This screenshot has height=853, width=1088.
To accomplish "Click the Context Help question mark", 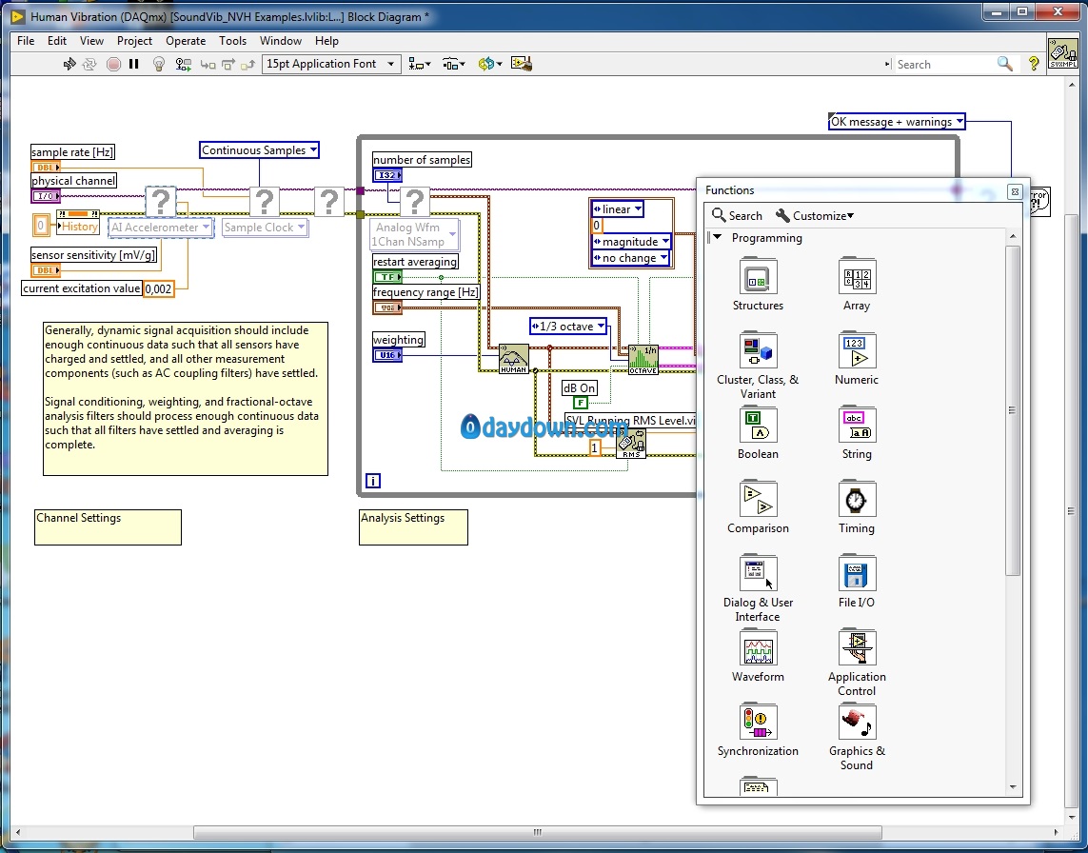I will [1034, 64].
